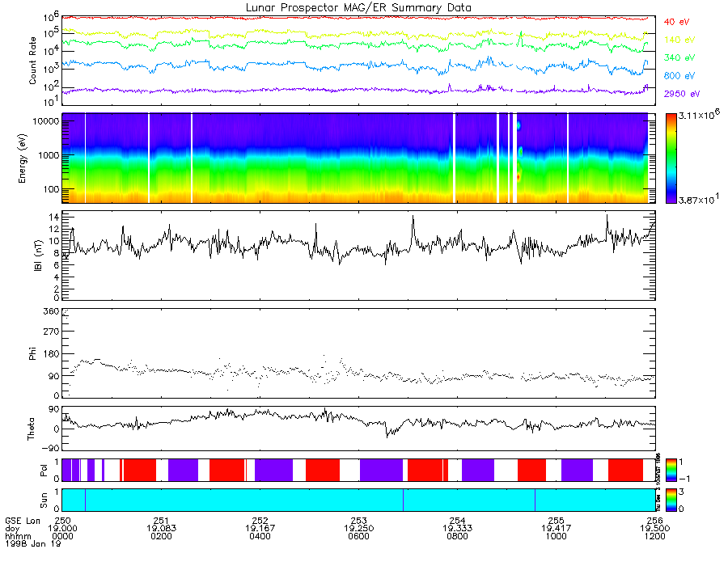This screenshot has height=566, width=728.
Task: Click the date label '1998 Jan 19'
Action: coord(32,543)
